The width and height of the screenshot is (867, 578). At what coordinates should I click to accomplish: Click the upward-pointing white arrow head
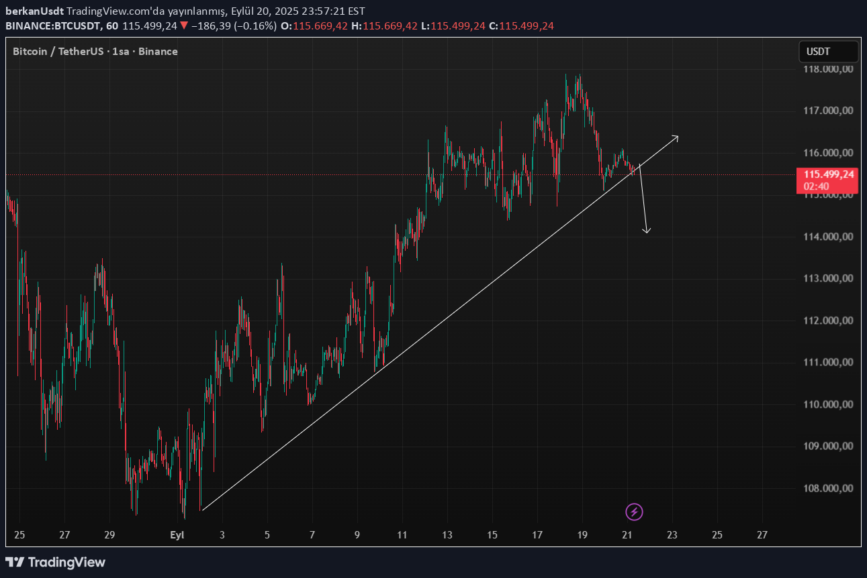point(676,138)
